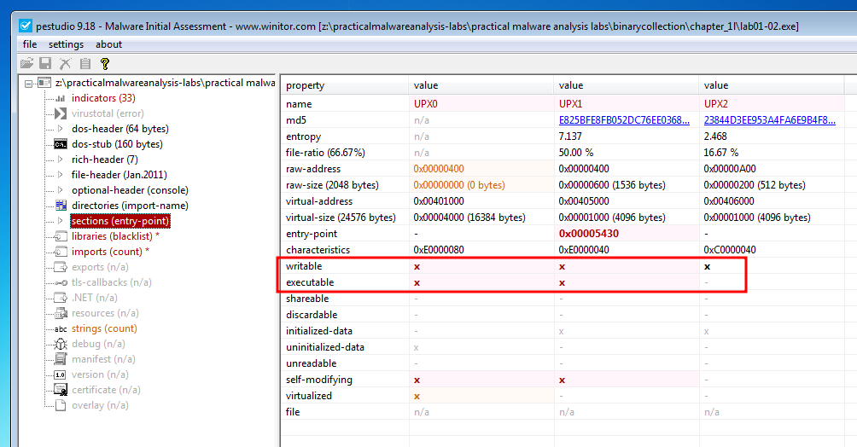This screenshot has height=447, width=857.
Task: Click the virustotal arrow icon
Action: tap(61, 113)
